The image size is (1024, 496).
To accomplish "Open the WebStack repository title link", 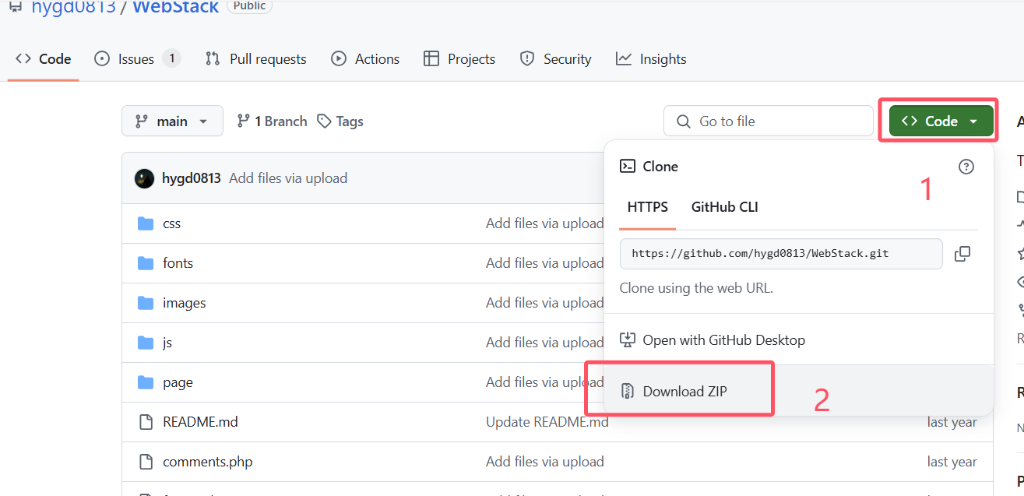I will (x=176, y=8).
